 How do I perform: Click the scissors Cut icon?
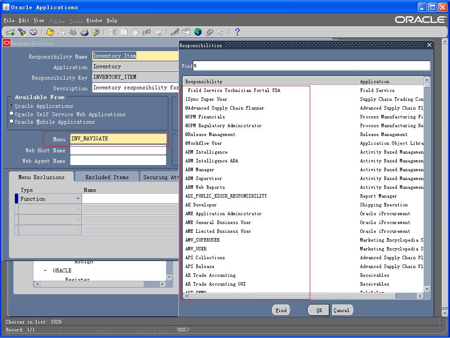tap(112, 32)
